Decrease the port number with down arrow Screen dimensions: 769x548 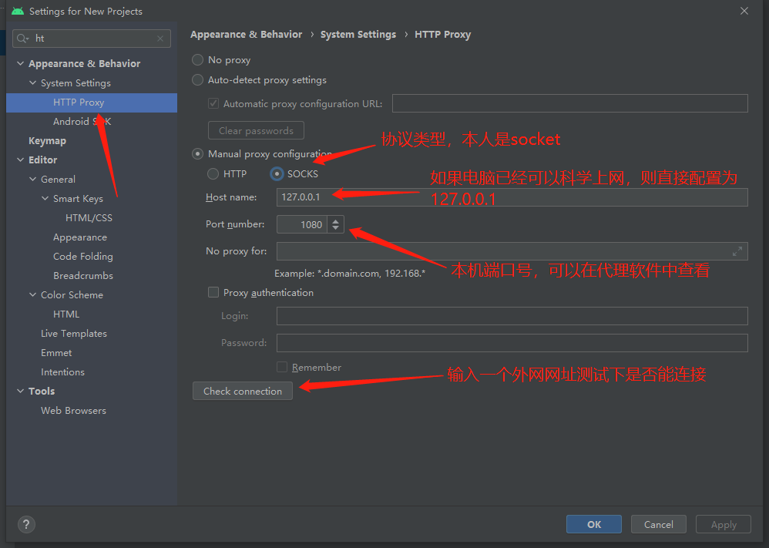click(335, 228)
